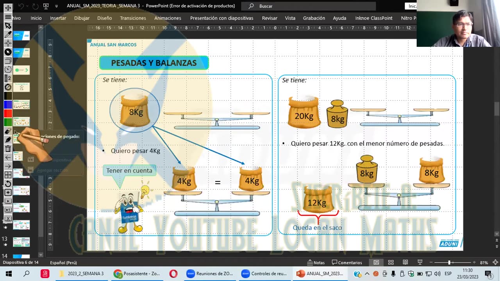Fit slide to current window icon
Image resolution: width=500 pixels, height=281 pixels.
495,262
